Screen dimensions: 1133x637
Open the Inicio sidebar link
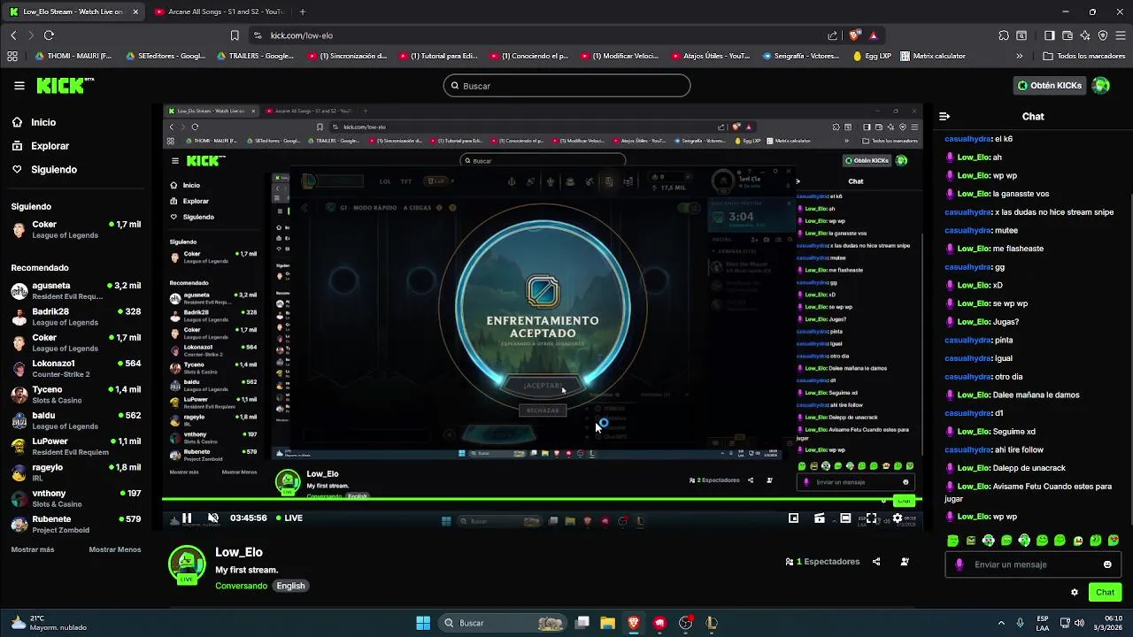[35, 122]
